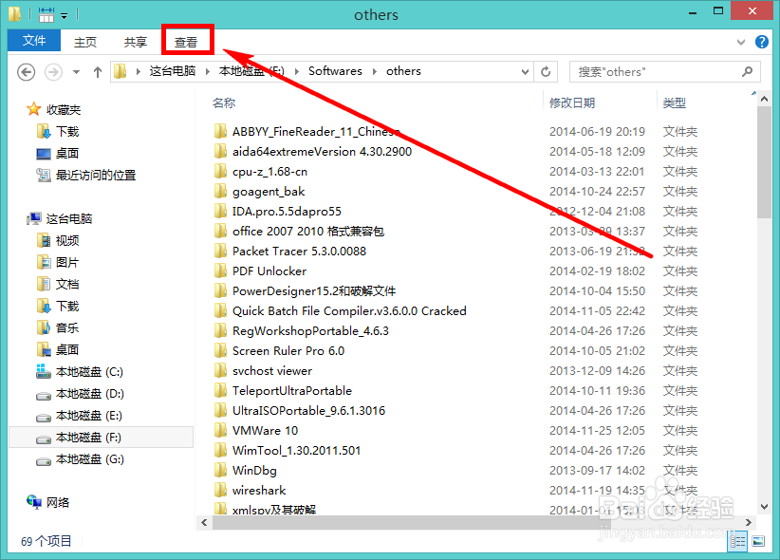The image size is (780, 560).
Task: Select the office 2007 2010 格式兼容包 folder
Action: pyautogui.click(x=308, y=231)
